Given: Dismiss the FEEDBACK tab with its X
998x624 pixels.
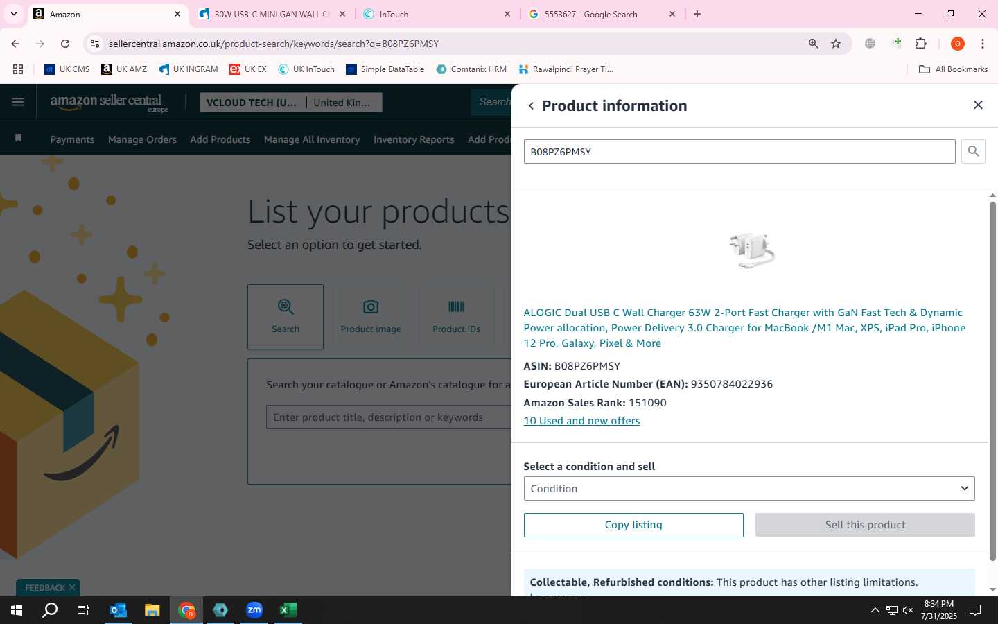Looking at the screenshot, I should coord(72,587).
